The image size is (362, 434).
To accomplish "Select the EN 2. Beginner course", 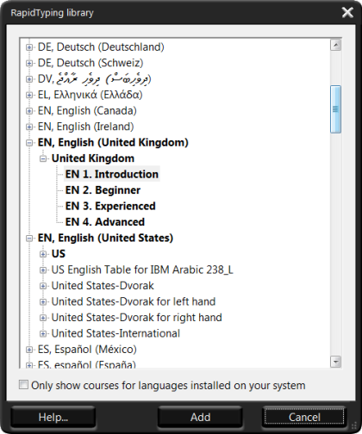I will 103,190.
